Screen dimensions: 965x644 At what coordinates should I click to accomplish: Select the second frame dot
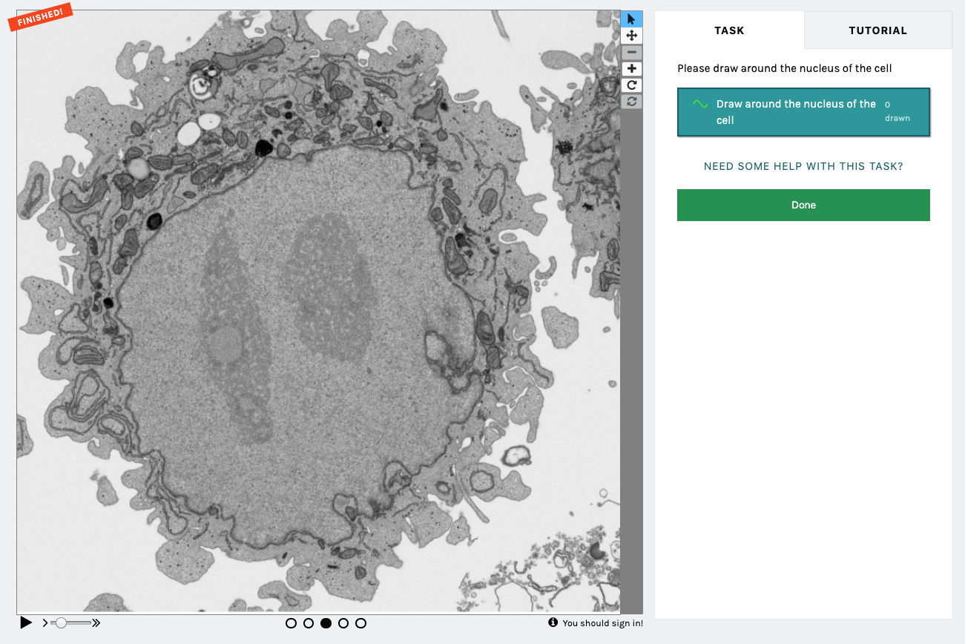point(309,623)
